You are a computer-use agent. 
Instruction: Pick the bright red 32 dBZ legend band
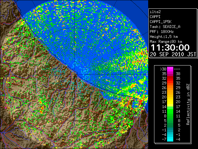(170, 79)
